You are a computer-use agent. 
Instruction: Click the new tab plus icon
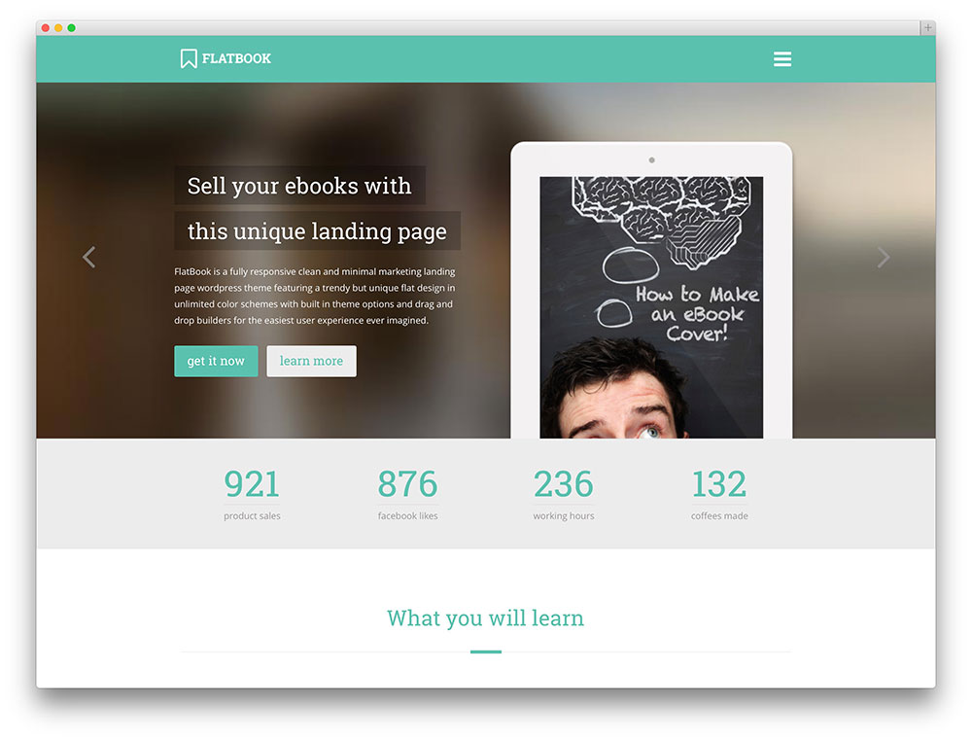coord(927,28)
